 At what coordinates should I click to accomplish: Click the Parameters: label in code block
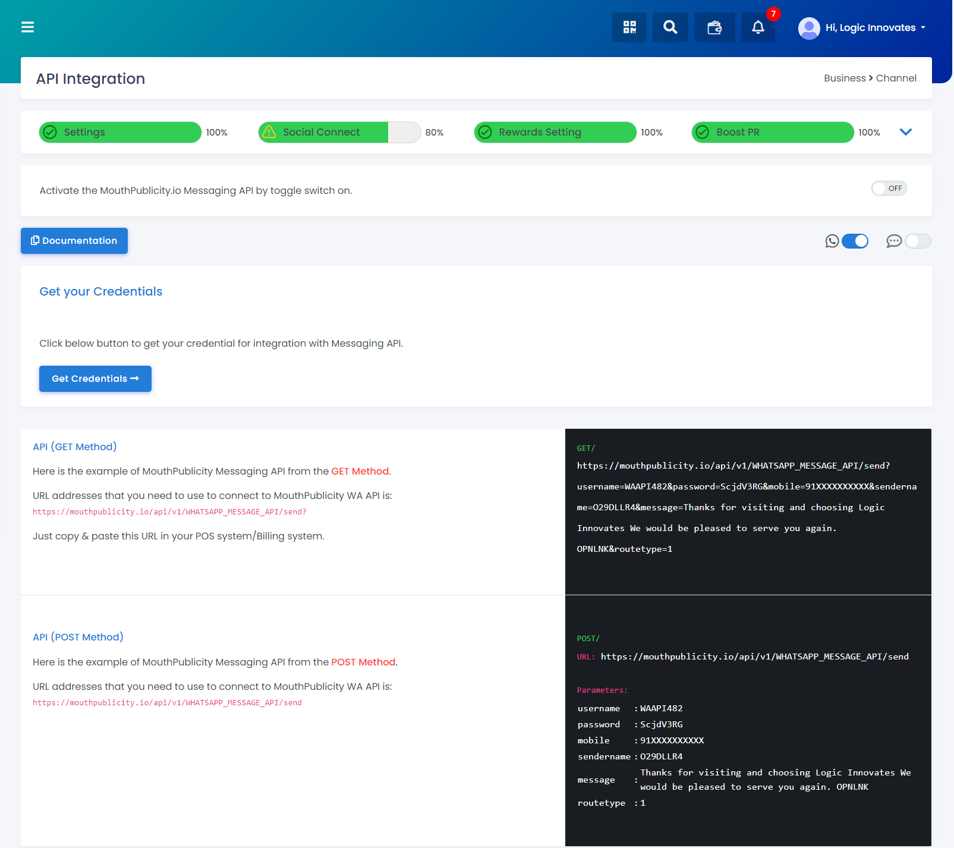click(x=602, y=690)
